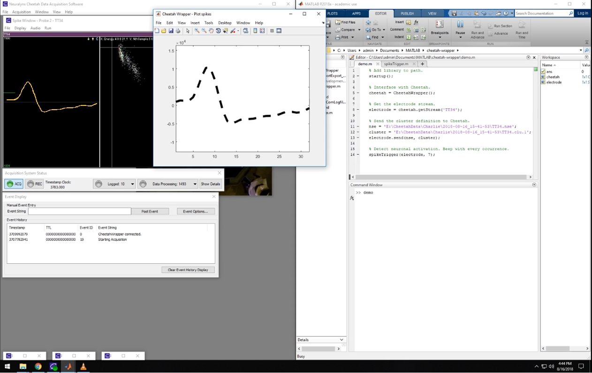Viewport: 592px width, 373px height.
Task: Click Clear Event History Display button
Action: click(x=188, y=270)
